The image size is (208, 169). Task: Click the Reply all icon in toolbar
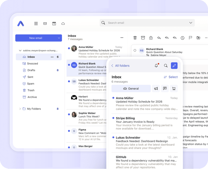tap(167, 38)
